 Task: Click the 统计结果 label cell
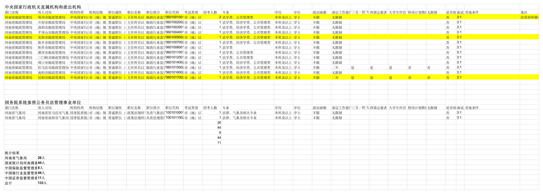[21, 153]
